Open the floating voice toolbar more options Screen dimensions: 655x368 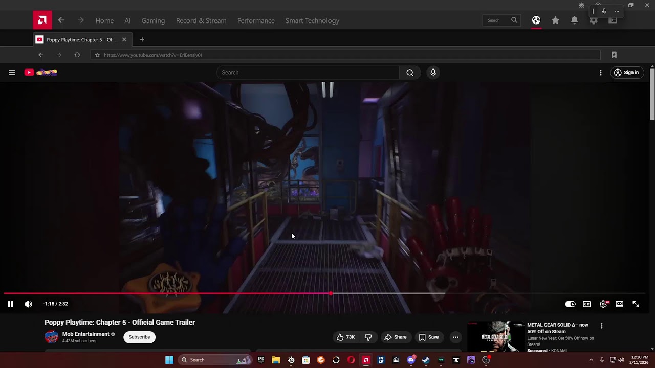pos(617,11)
